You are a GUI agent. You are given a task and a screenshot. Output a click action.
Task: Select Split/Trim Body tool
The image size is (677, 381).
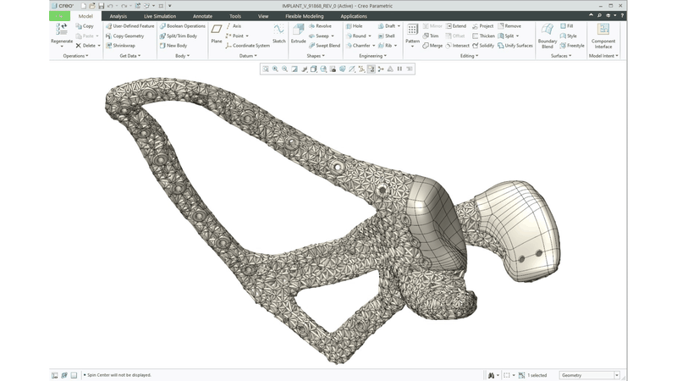179,36
